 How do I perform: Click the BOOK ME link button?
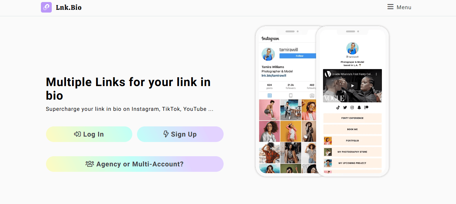pyautogui.click(x=352, y=129)
